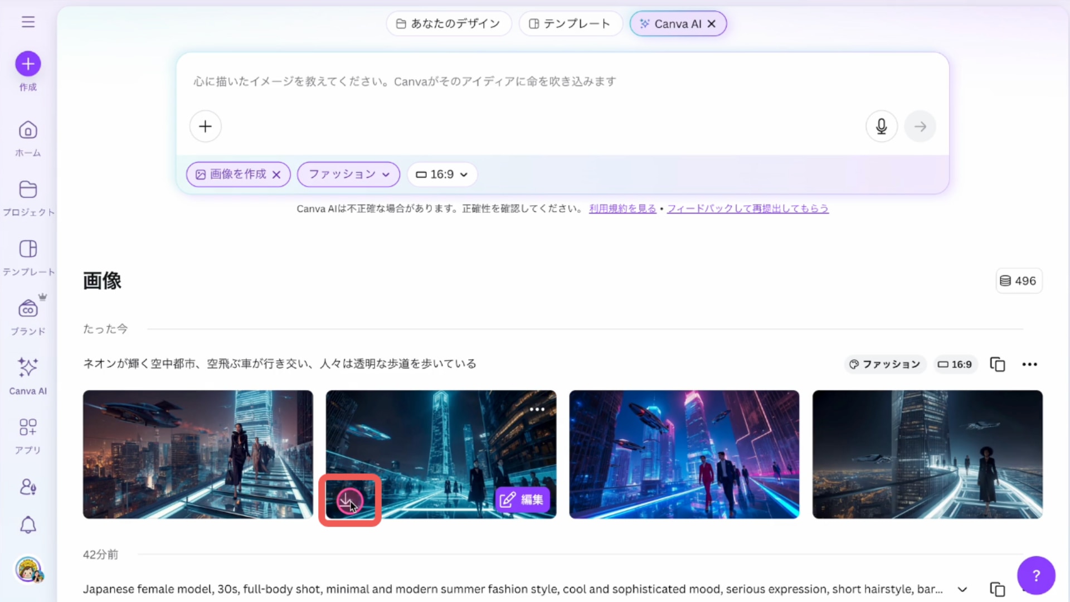Open Apps in the sidebar
1070x602 pixels.
coord(28,428)
